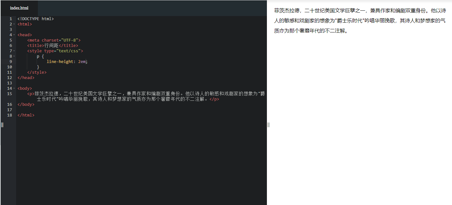Collapse the p rule fold arrow

[x=14, y=56]
